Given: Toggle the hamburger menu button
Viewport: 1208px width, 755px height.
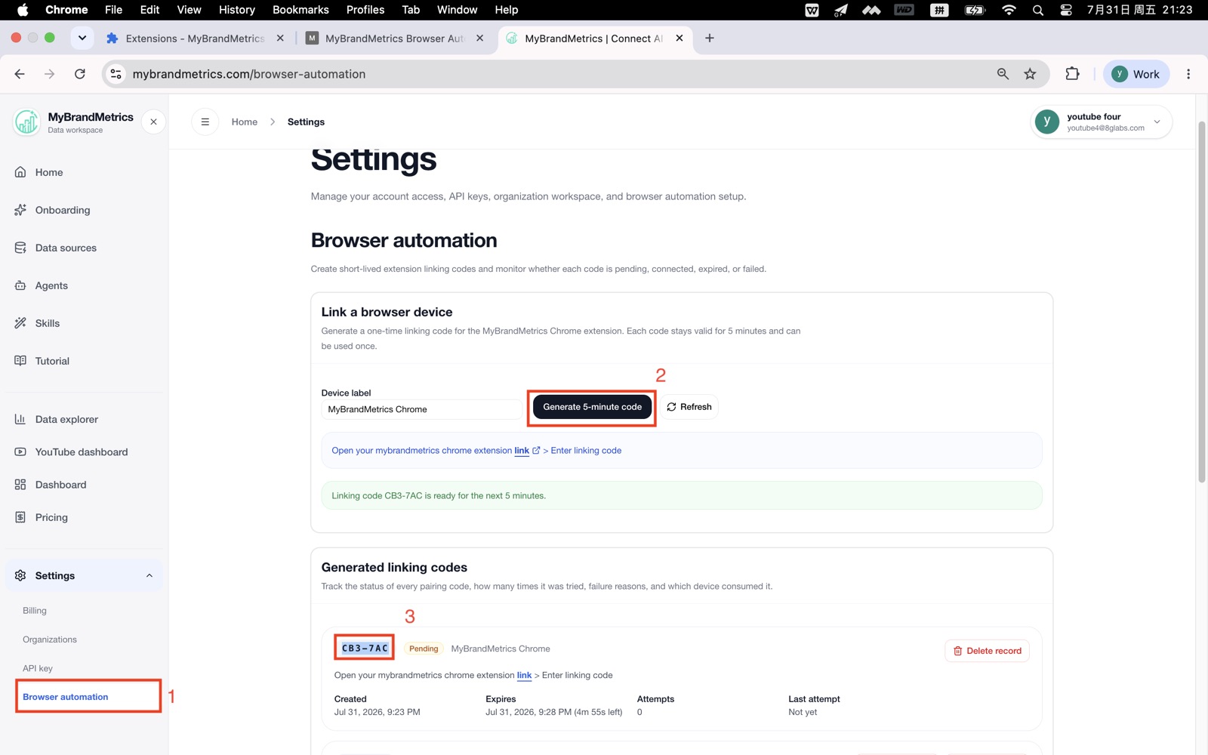Looking at the screenshot, I should (205, 122).
